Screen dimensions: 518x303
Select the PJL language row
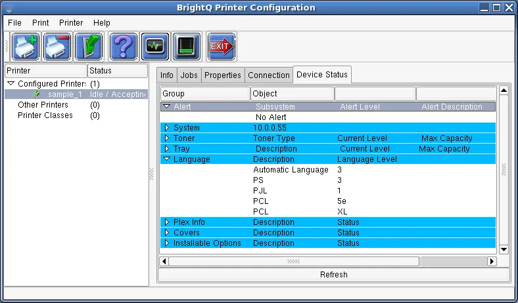[328, 191]
